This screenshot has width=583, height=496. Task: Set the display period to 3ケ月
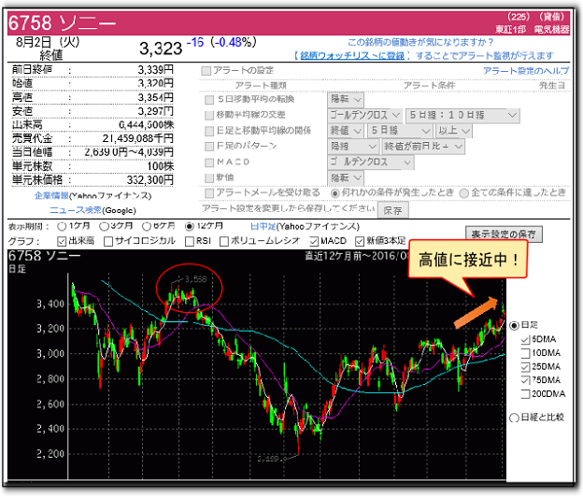[104, 226]
